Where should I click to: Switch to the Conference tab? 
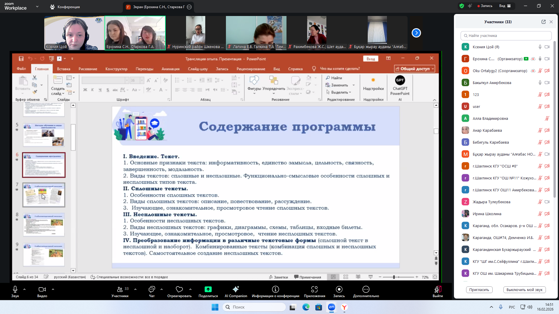point(65,7)
